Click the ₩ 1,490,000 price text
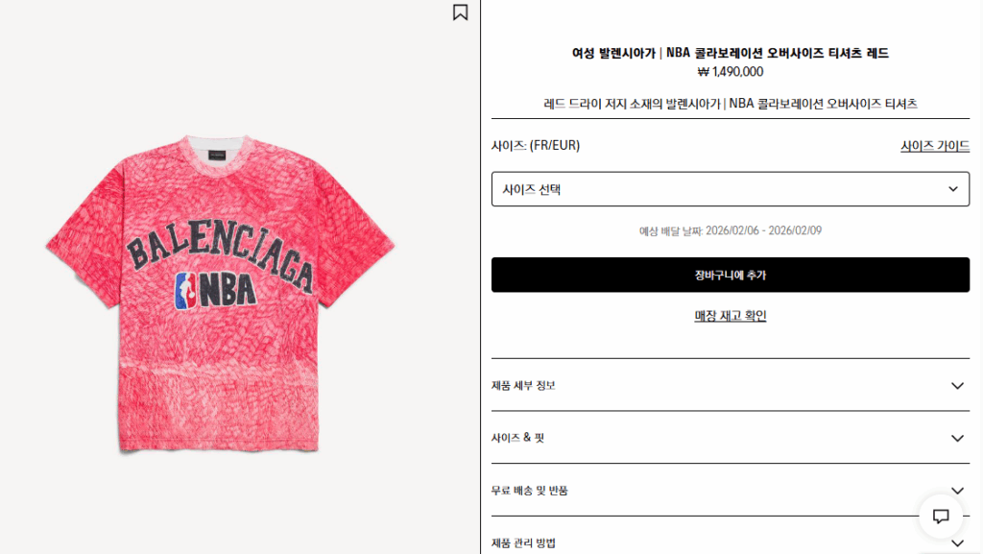 coord(731,72)
